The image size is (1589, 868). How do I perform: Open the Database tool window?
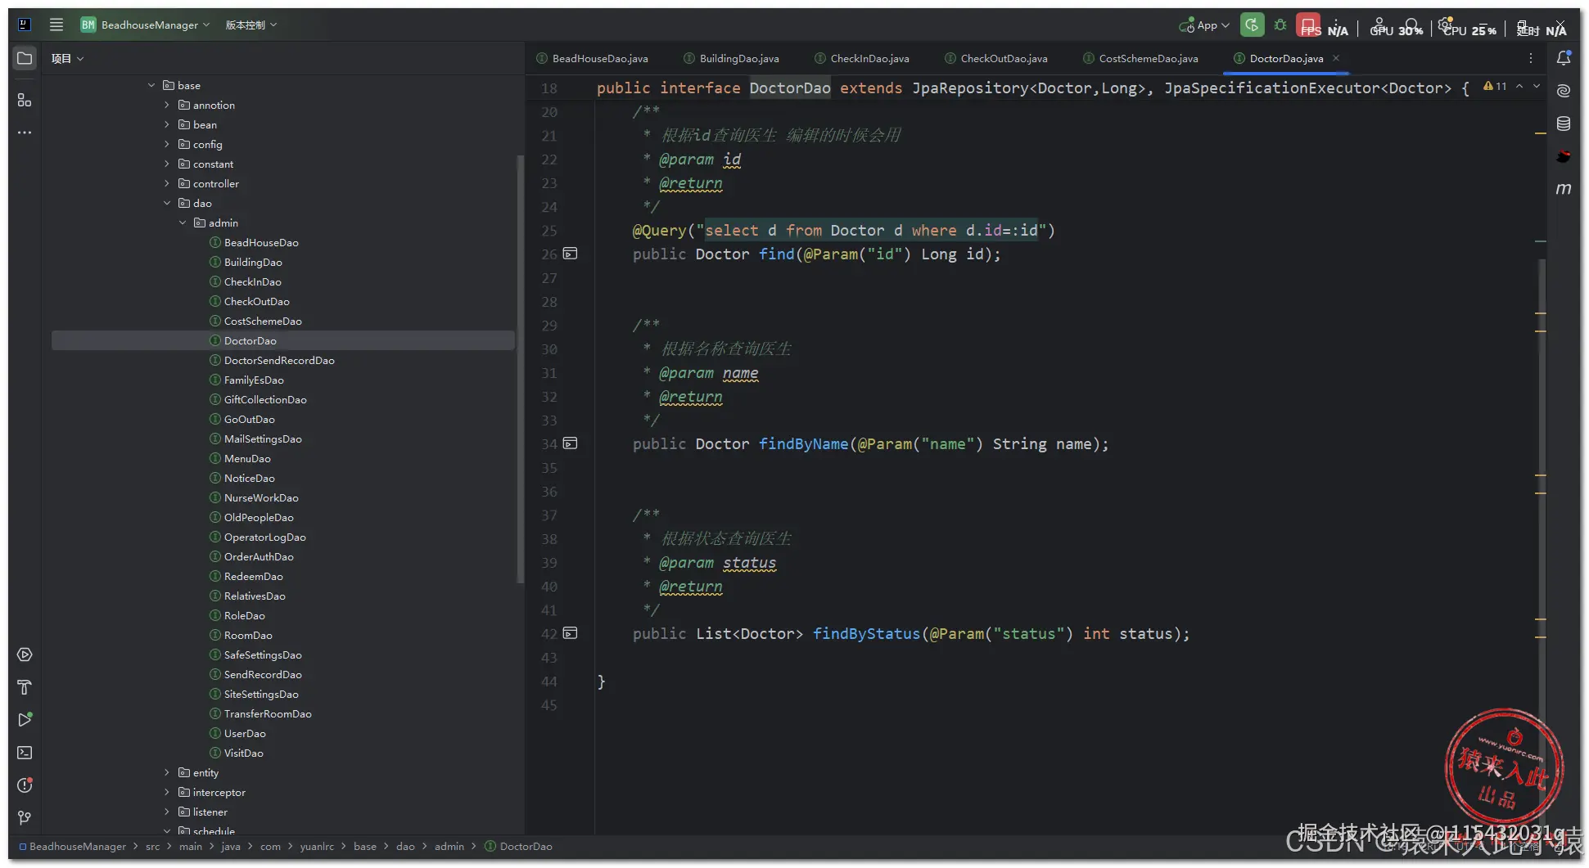tap(1563, 124)
